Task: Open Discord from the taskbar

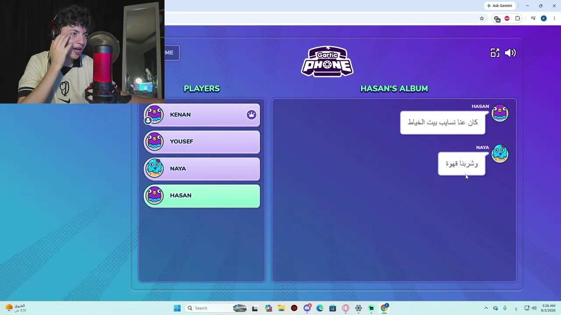Action: click(x=307, y=308)
